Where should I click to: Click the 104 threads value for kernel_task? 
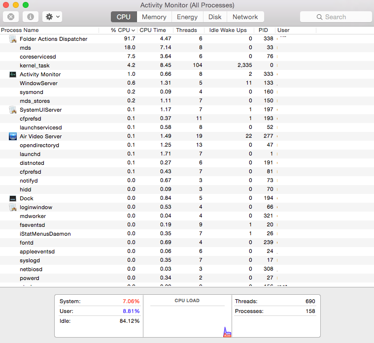pyautogui.click(x=198, y=65)
